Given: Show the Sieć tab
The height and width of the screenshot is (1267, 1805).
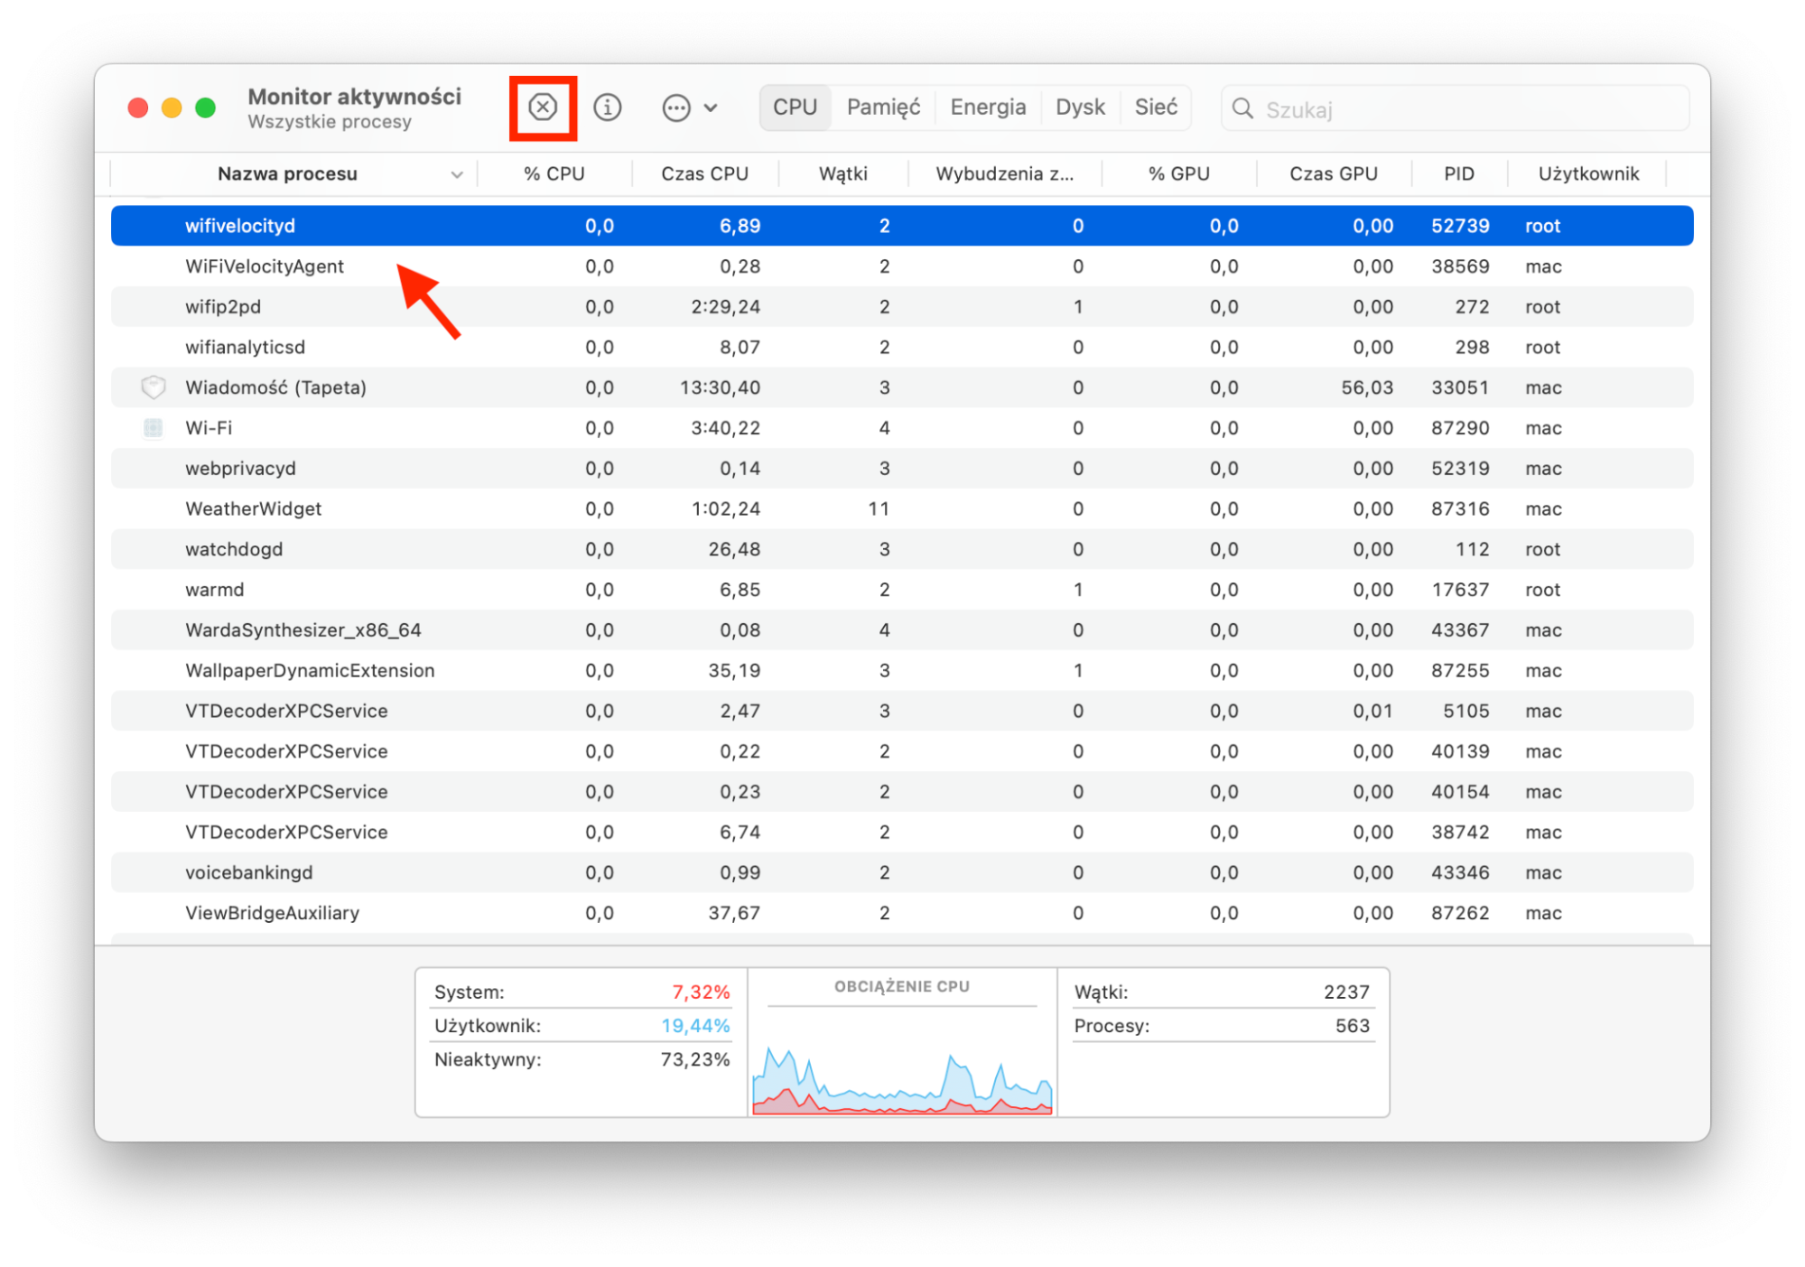Looking at the screenshot, I should [x=1156, y=107].
